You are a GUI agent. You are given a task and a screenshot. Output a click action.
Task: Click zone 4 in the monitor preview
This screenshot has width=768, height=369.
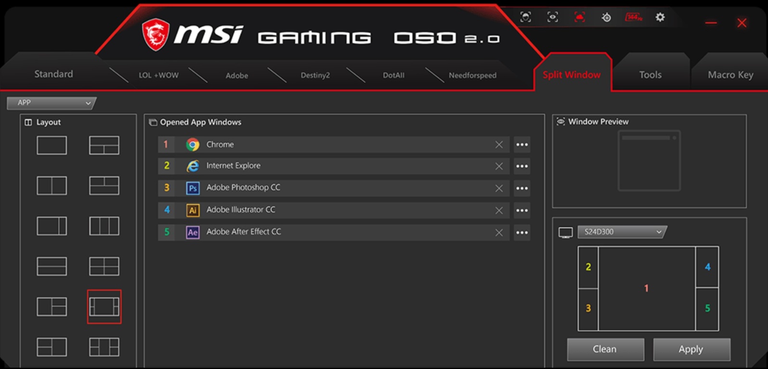(x=707, y=267)
